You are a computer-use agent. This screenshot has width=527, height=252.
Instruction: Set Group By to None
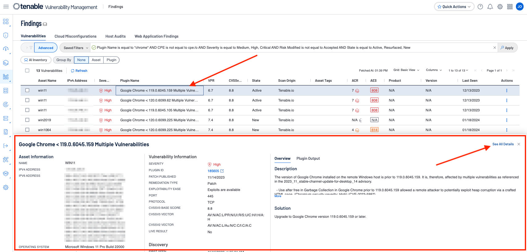pyautogui.click(x=81, y=60)
